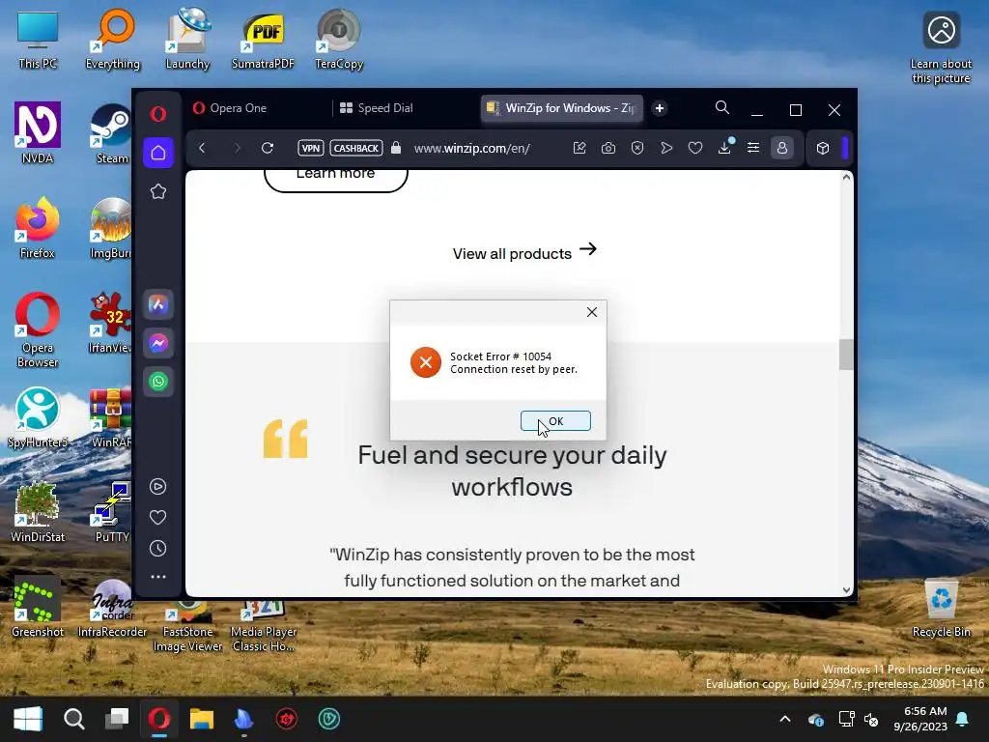Select the NVDA desktop shortcut
The width and height of the screenshot is (989, 742).
(38, 133)
